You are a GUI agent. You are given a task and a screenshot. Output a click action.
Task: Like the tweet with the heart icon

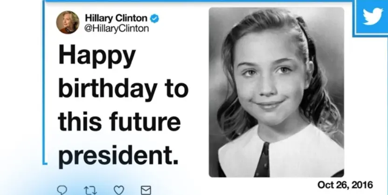(x=119, y=190)
